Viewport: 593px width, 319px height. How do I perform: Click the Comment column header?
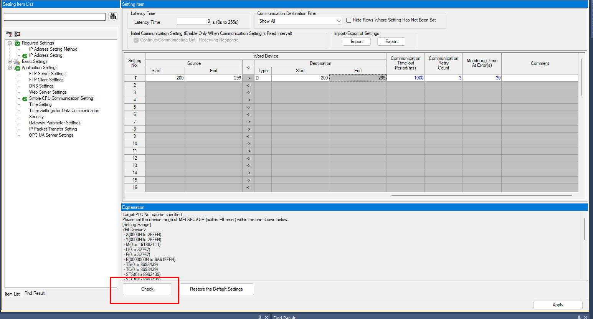540,63
